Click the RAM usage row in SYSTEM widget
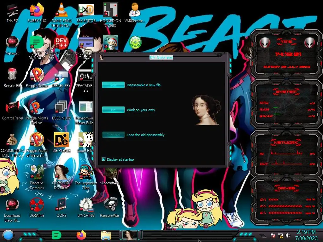The image size is (323, 242). pos(287,109)
